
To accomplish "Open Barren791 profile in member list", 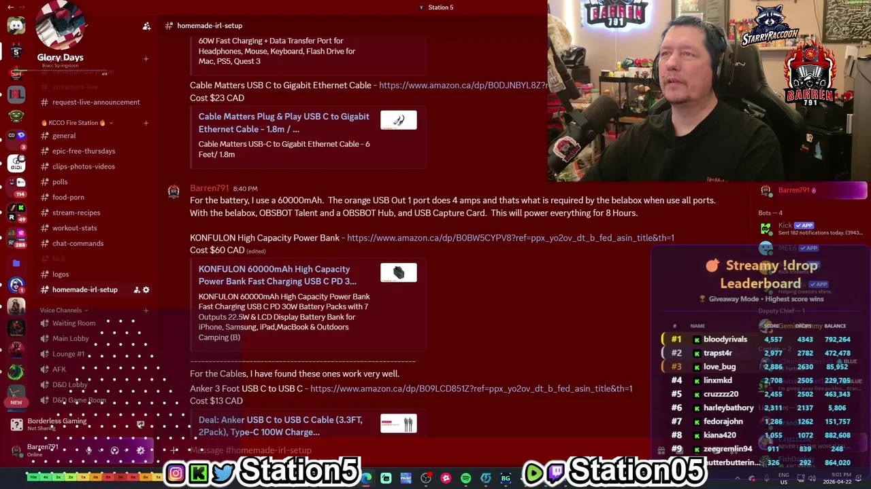I will click(812, 191).
